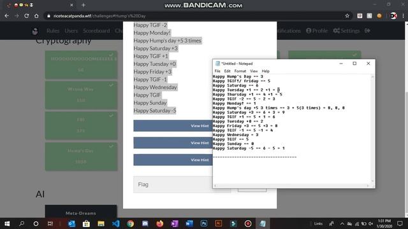The height and width of the screenshot is (229, 408).
Task: Click the volume icon in system tray
Action: pos(371,223)
